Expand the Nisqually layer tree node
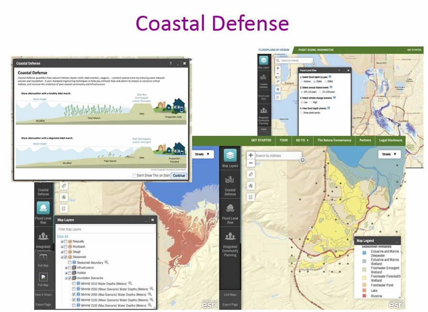 (x=61, y=241)
